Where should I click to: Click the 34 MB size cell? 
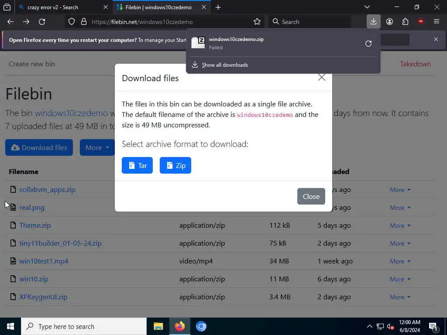[x=279, y=261]
